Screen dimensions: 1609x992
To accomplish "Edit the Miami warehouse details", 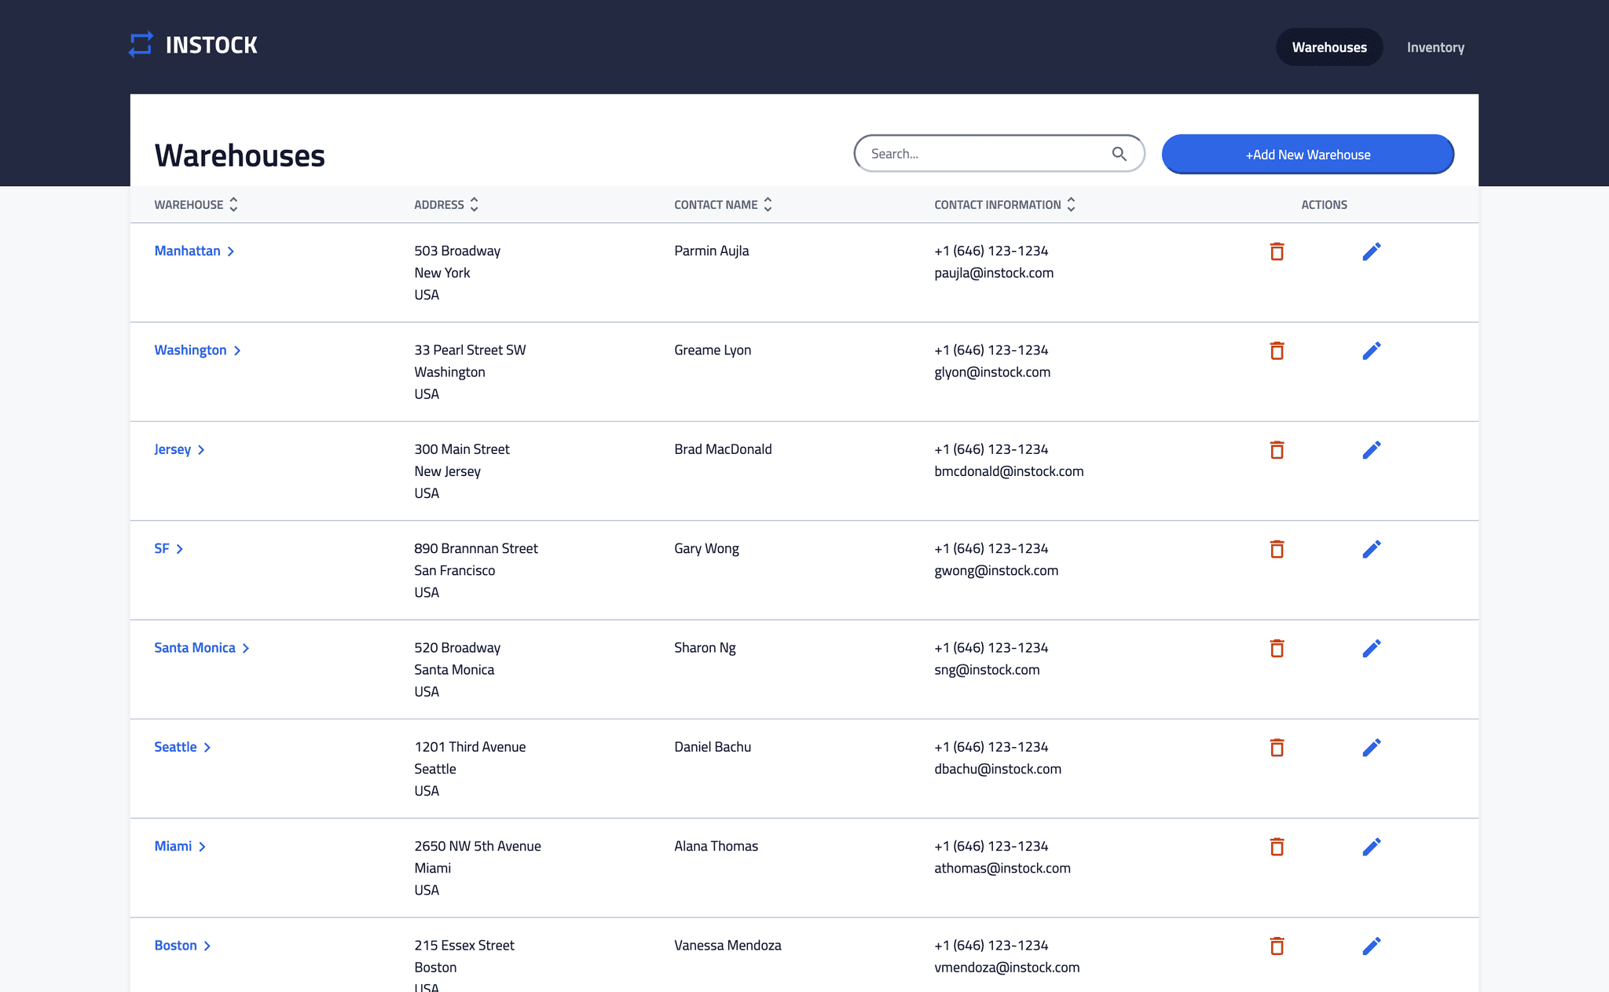I will click(1371, 847).
